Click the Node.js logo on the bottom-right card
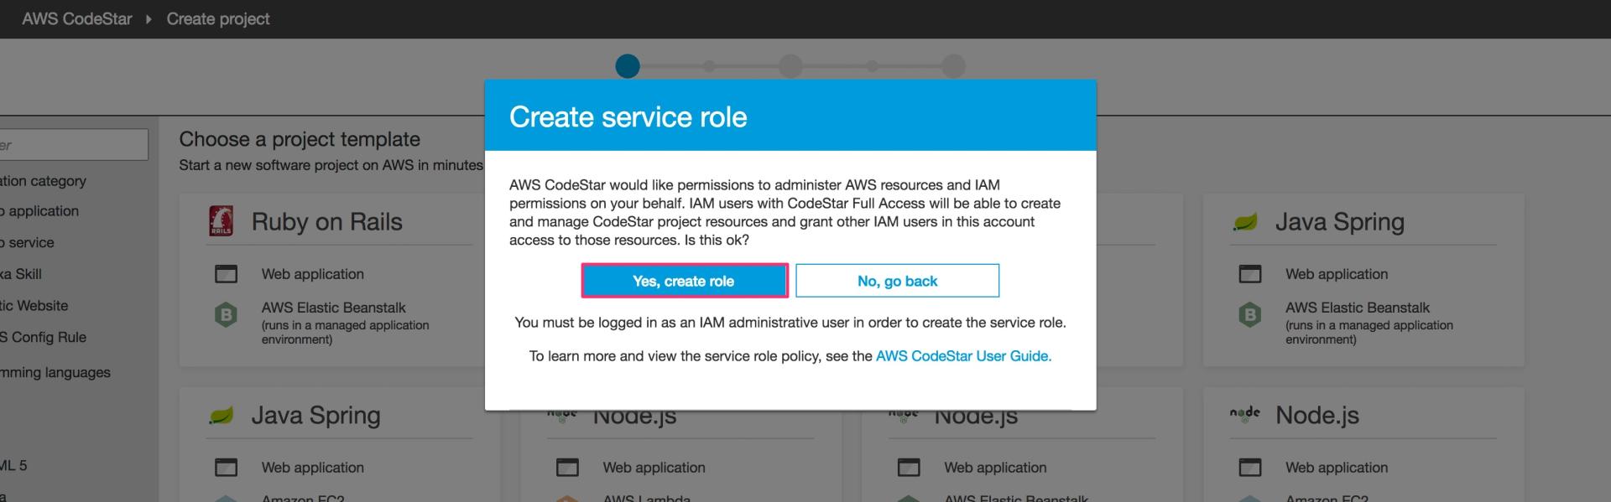The height and width of the screenshot is (502, 1611). click(1245, 414)
